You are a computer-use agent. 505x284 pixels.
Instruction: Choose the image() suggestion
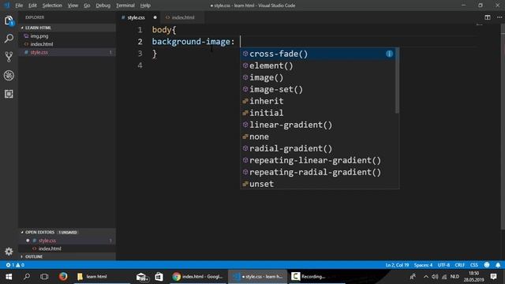coord(317,77)
